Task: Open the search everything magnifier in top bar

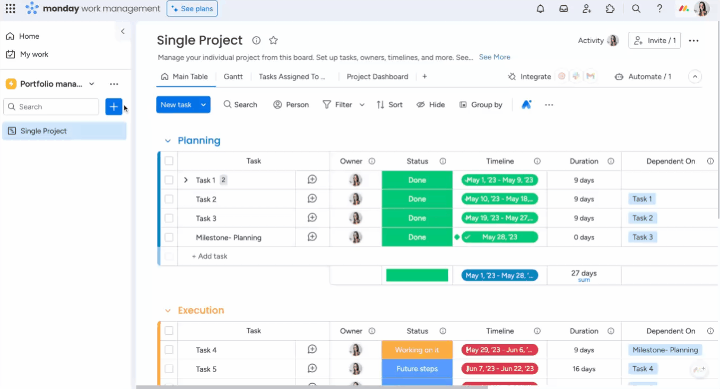Action: [x=636, y=8]
